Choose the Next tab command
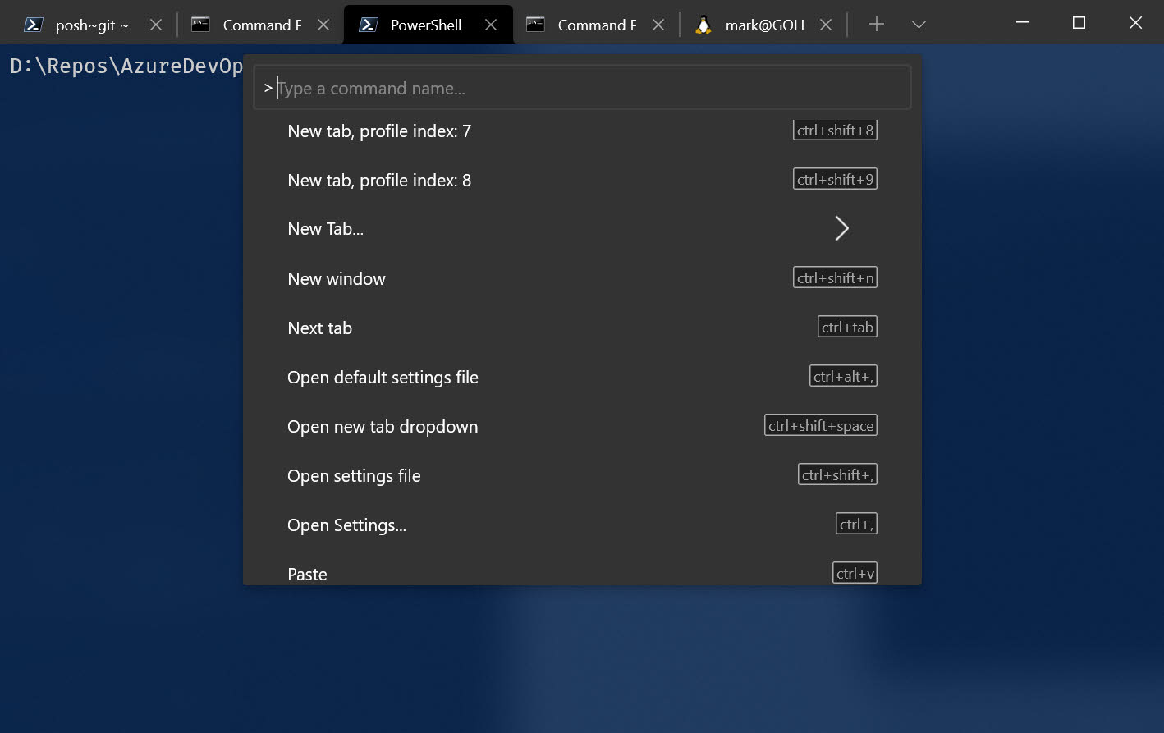 pos(582,328)
